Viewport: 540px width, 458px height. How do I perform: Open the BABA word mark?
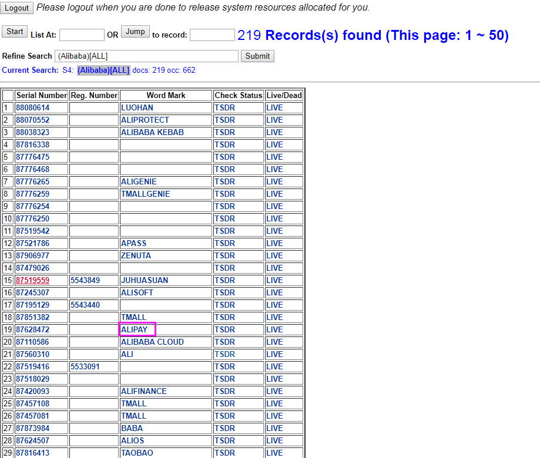(x=132, y=429)
